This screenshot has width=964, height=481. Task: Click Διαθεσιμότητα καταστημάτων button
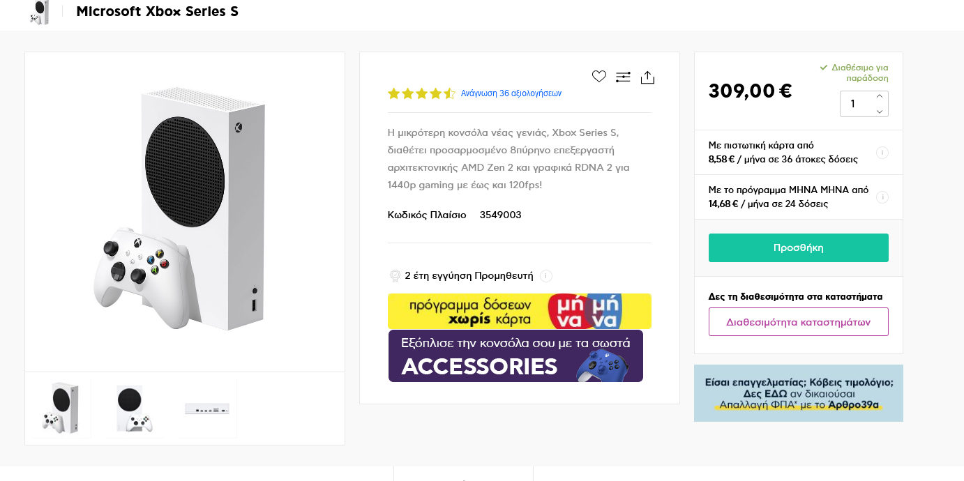coord(798,322)
